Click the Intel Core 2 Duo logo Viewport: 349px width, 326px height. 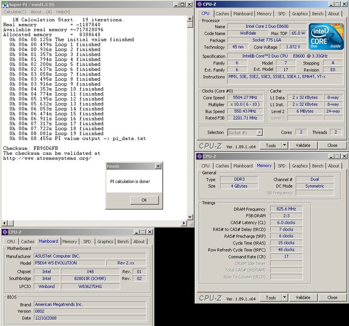click(326, 36)
